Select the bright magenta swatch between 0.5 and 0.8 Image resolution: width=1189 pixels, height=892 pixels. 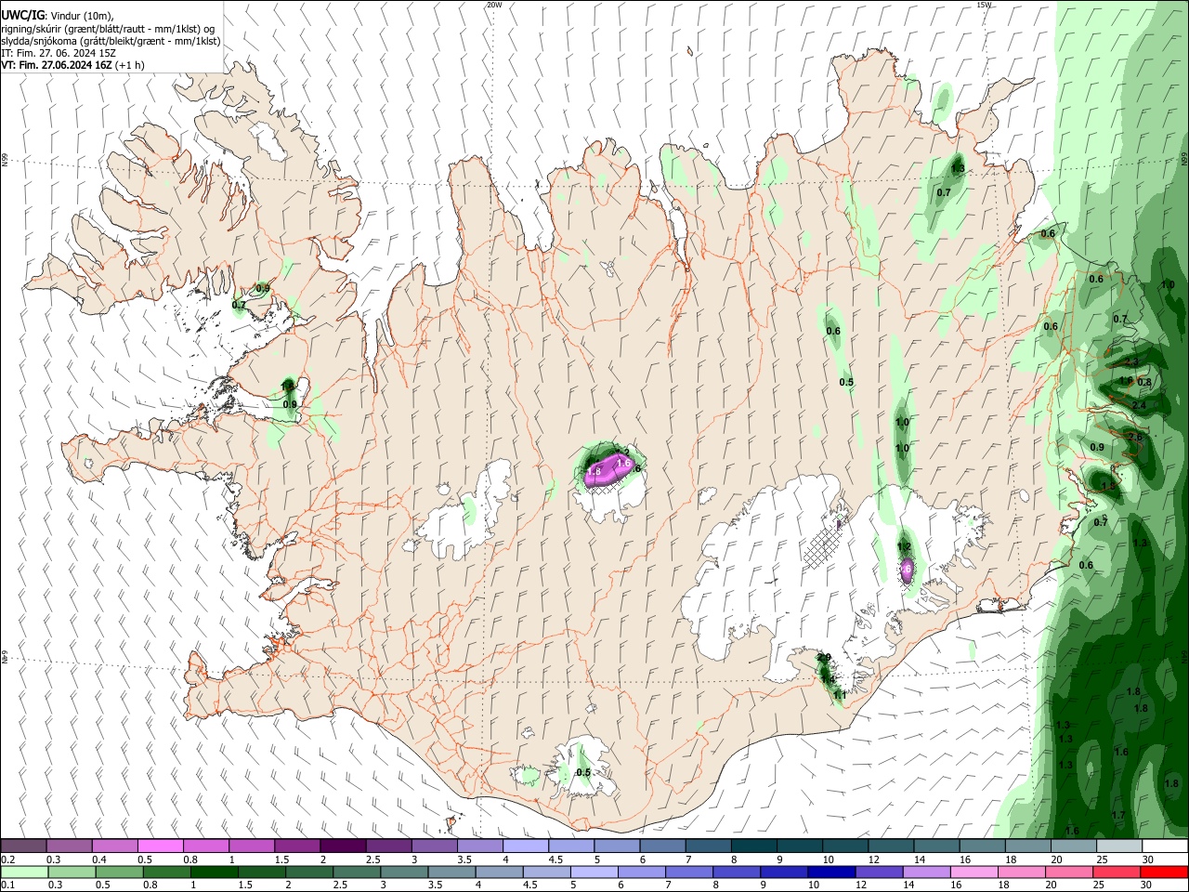click(x=160, y=846)
